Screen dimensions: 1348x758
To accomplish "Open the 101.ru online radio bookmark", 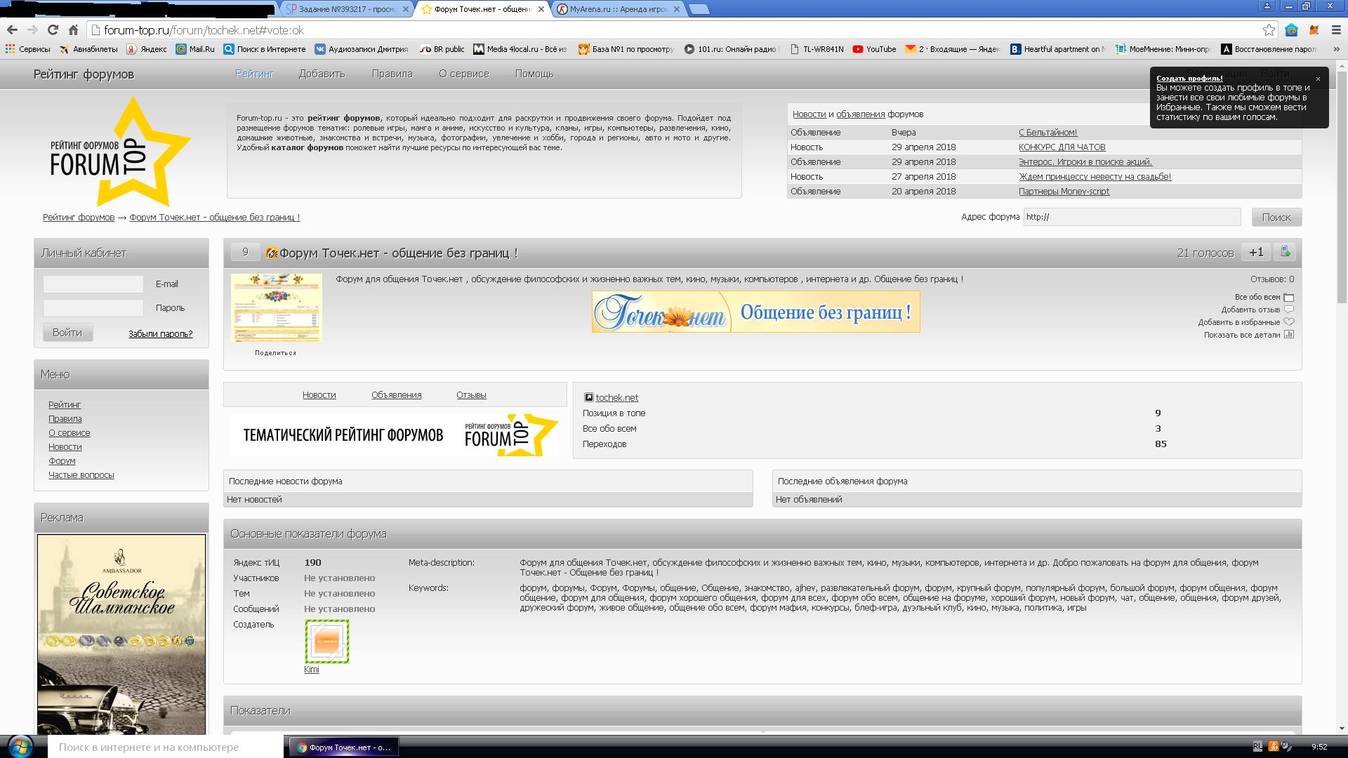I will click(x=732, y=49).
